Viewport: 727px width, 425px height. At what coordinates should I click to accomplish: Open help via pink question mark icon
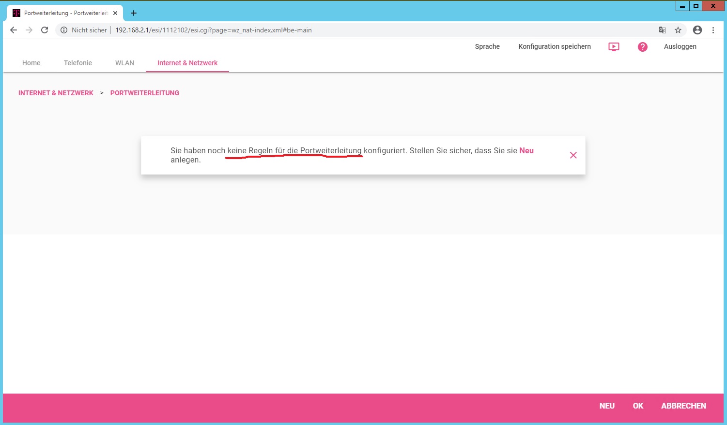(x=642, y=47)
